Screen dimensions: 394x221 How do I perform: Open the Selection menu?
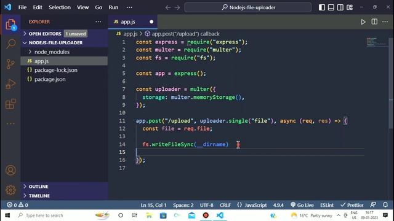click(60, 7)
